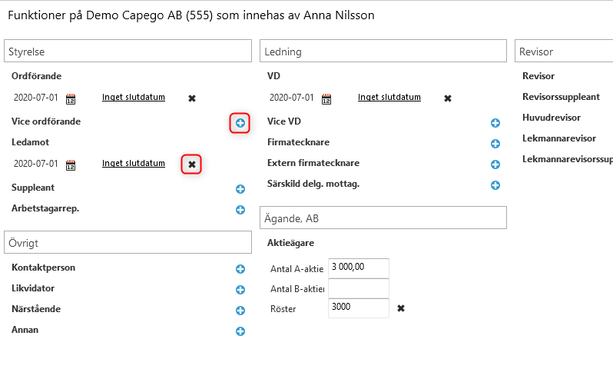Click the Revisorssuppleant label
Viewport: 613px width, 369px height.
pyautogui.click(x=561, y=97)
